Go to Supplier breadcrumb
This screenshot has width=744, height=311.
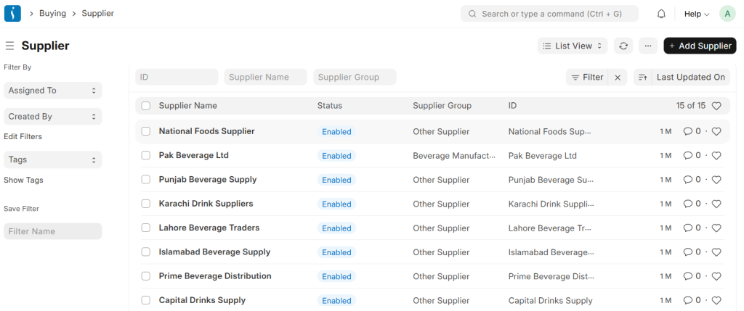[x=98, y=13]
